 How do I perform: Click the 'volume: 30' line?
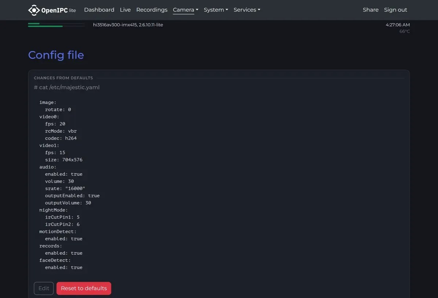pos(59,181)
